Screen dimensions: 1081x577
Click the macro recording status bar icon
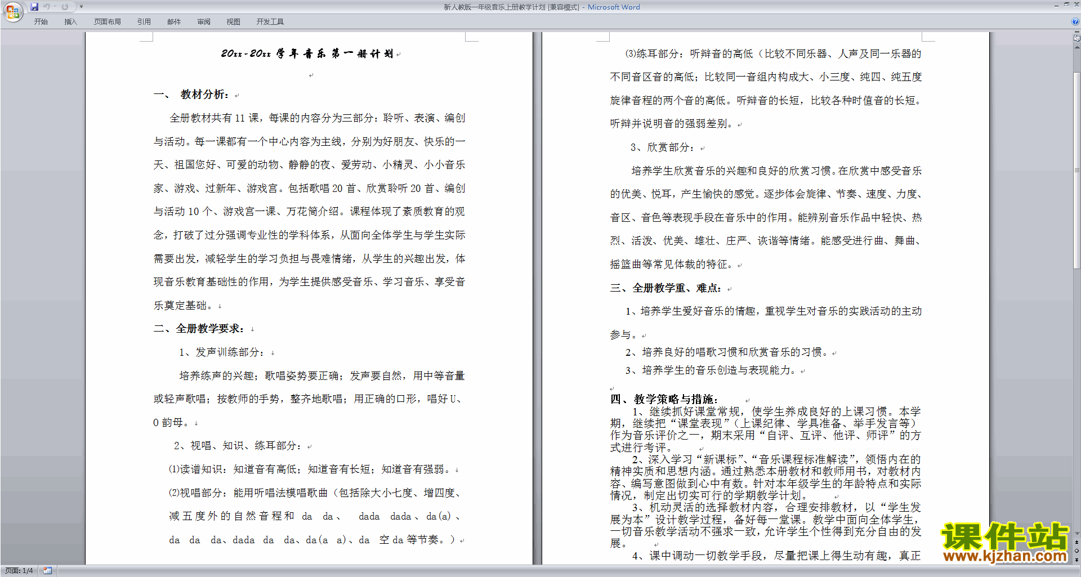47,571
